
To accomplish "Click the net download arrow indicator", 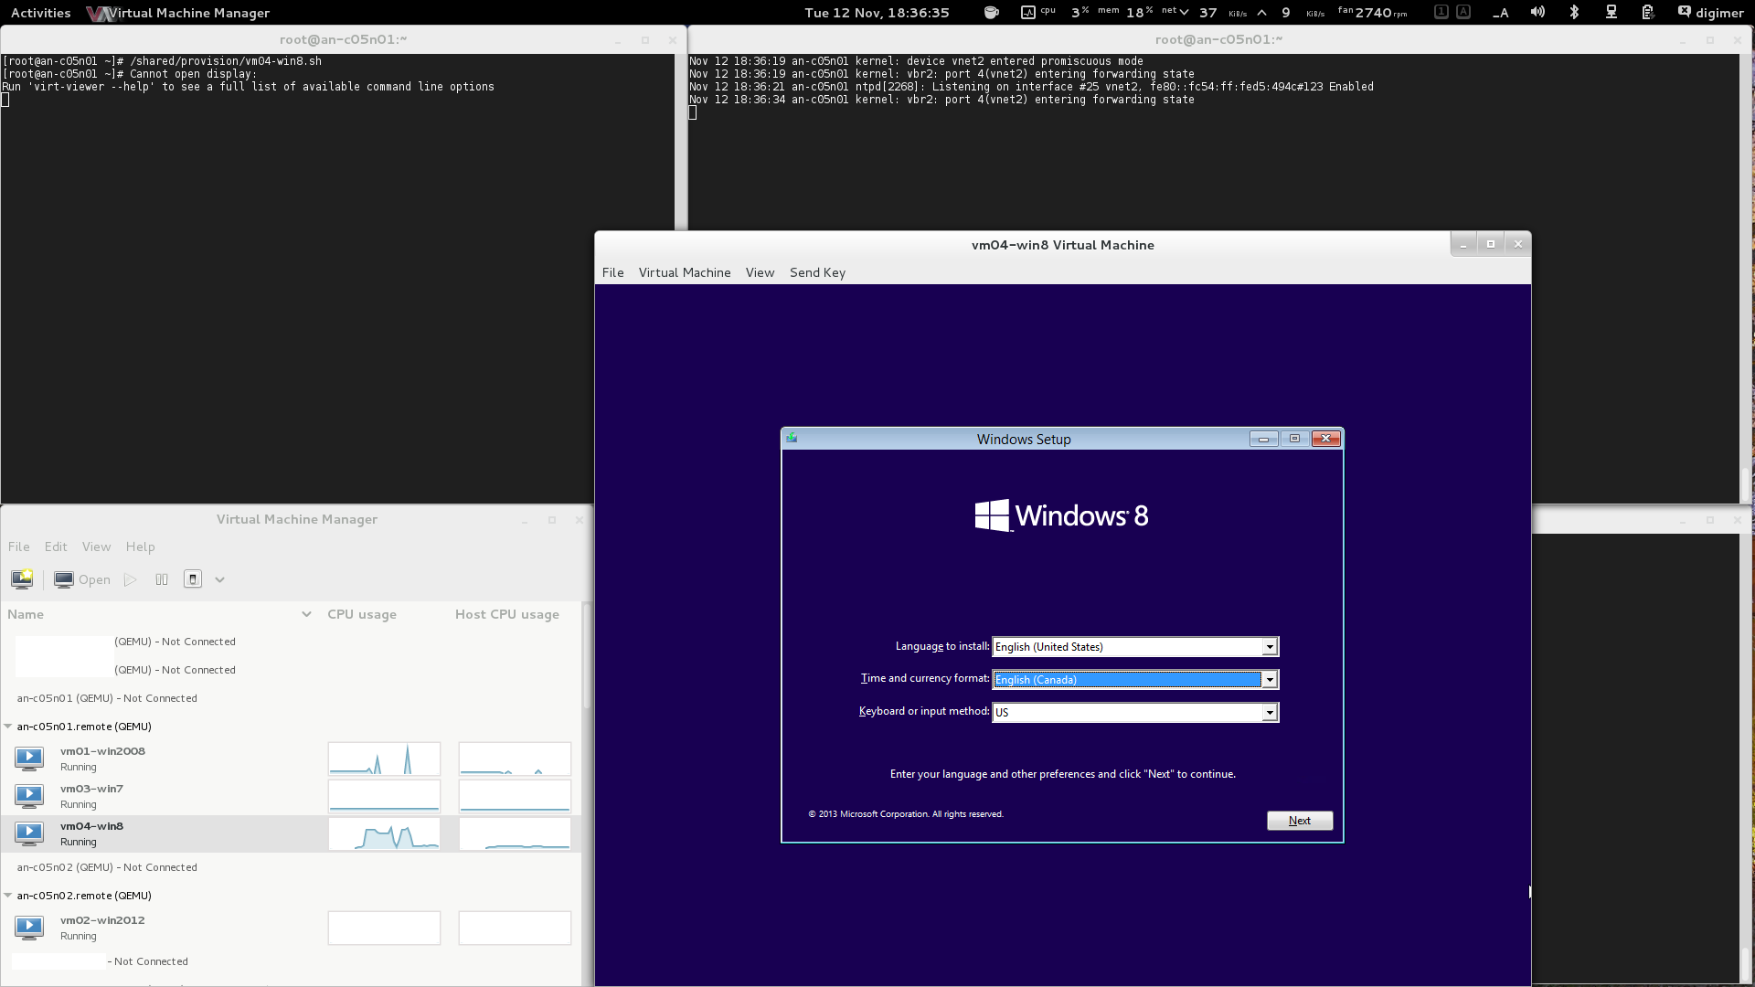I will 1184,13.
